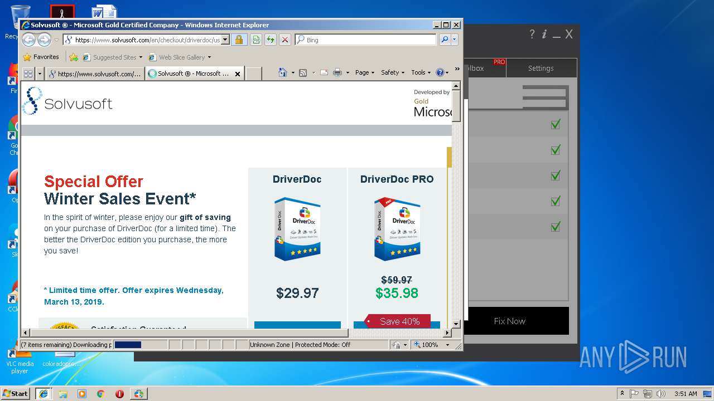
Task: Expand the Print button dropdown arrow
Action: pyautogui.click(x=348, y=72)
